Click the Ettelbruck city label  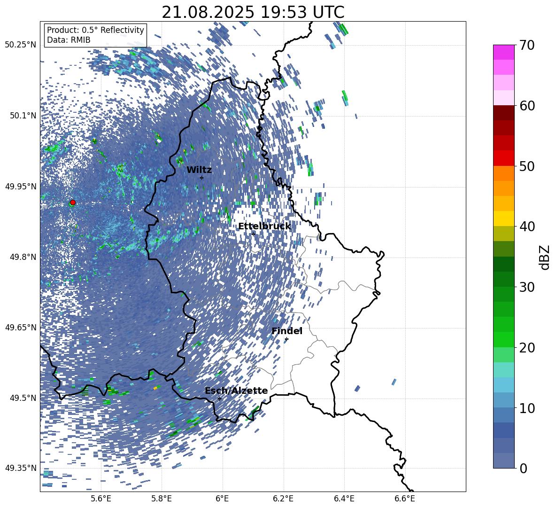pyautogui.click(x=264, y=227)
